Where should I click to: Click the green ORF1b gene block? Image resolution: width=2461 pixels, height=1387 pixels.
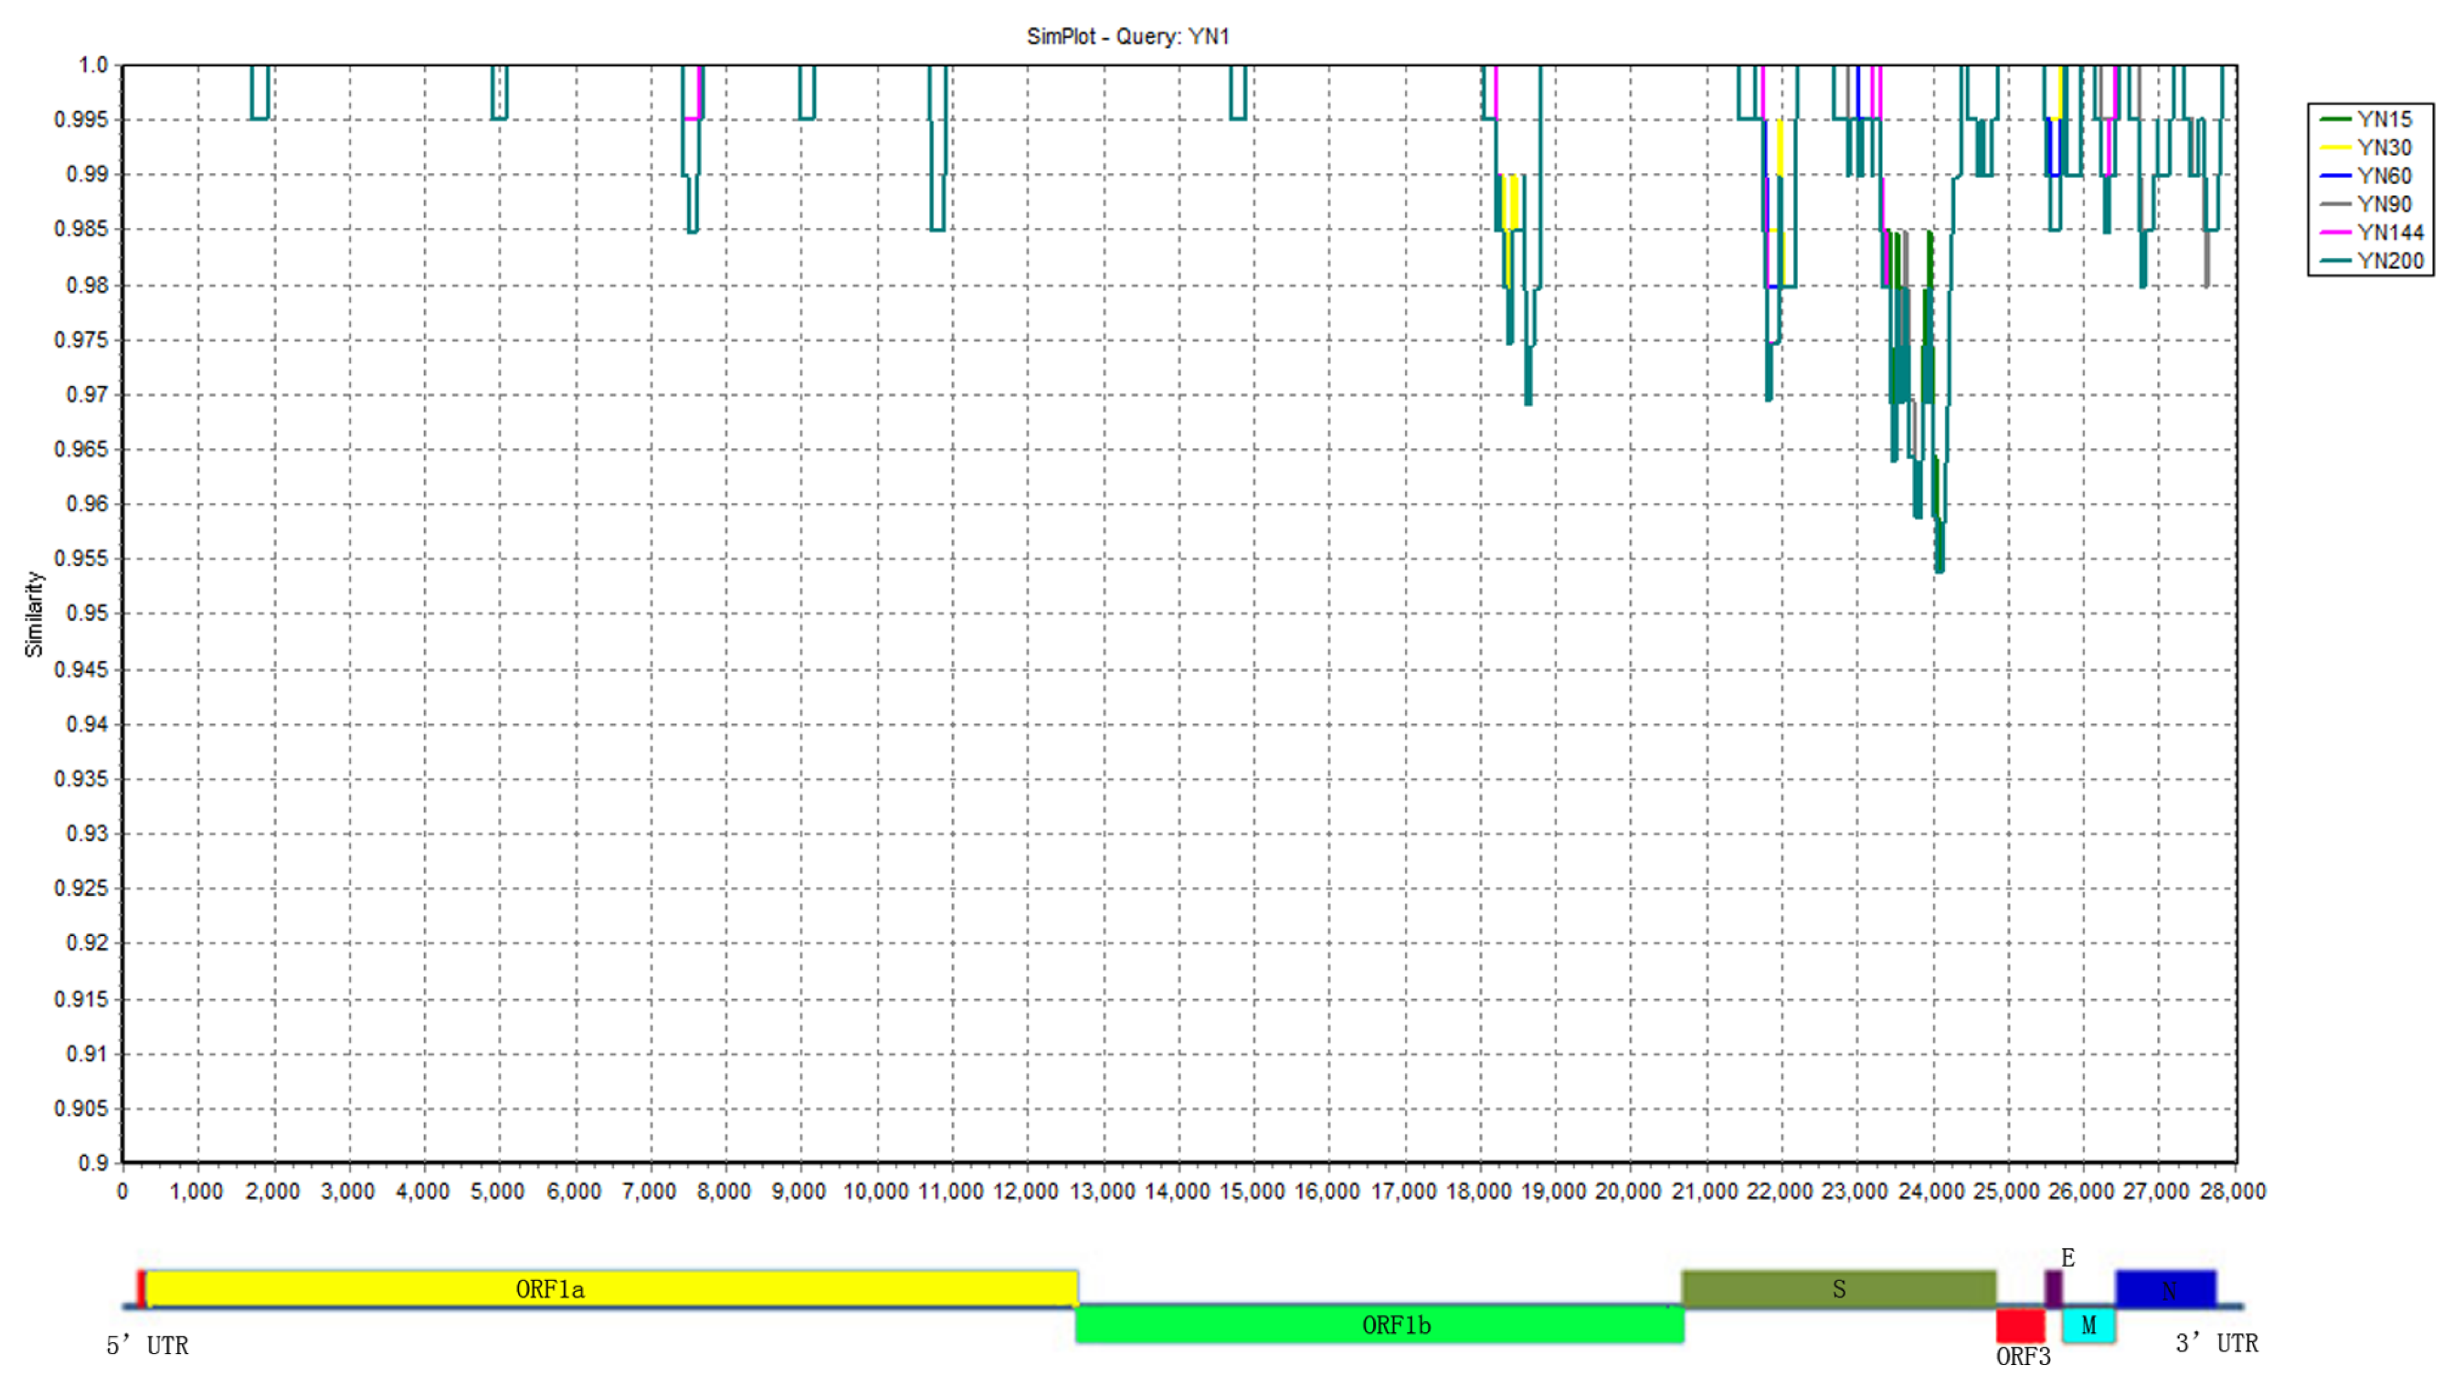[1378, 1325]
